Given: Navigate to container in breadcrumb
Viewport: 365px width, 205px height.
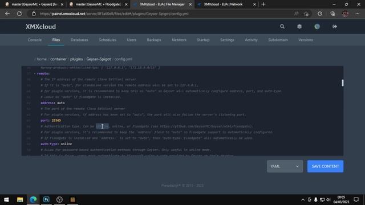Looking at the screenshot, I should (x=58, y=59).
